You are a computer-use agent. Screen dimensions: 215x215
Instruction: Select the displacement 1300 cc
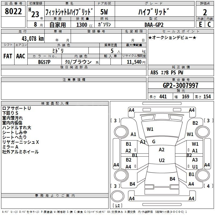pyautogui.click(x=84, y=25)
